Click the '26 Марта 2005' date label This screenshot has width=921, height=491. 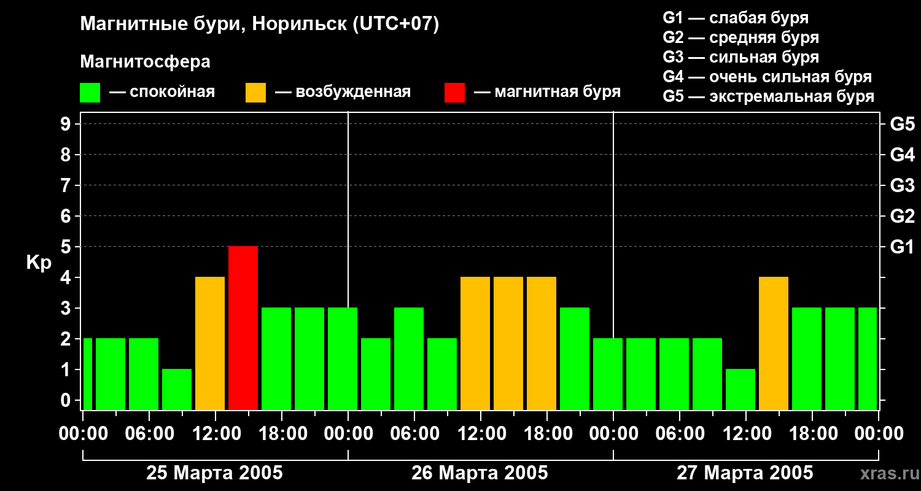pos(480,473)
